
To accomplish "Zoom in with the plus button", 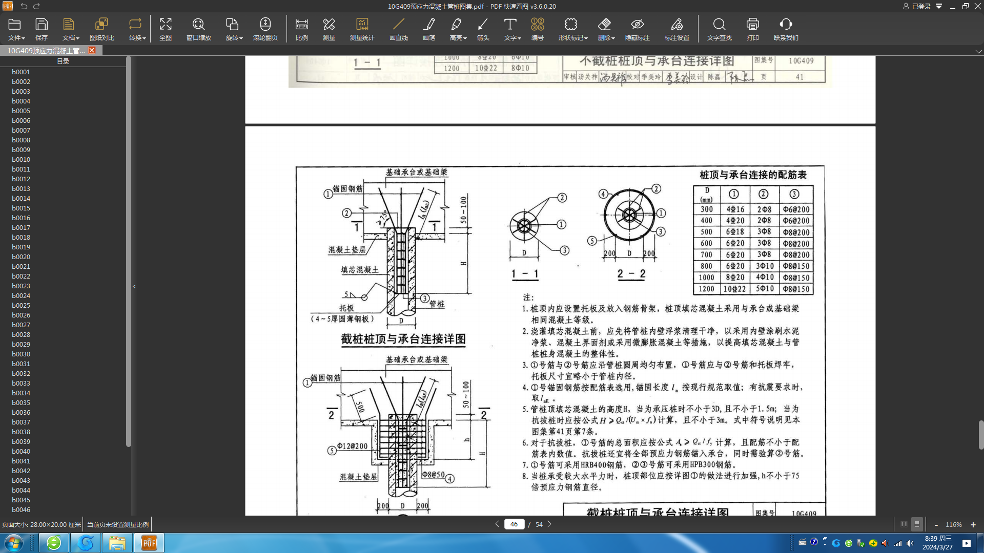I will [973, 525].
